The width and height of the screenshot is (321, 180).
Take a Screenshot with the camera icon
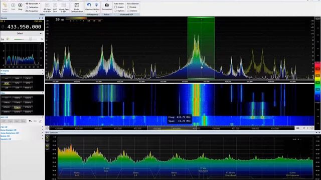pos(107,6)
